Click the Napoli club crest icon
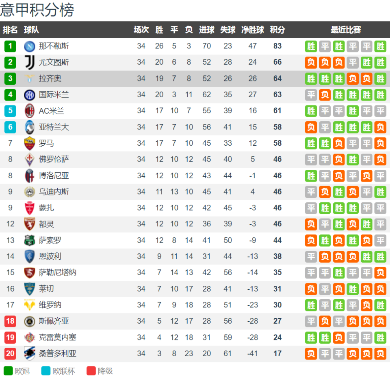The width and height of the screenshot is (390, 377). click(x=30, y=46)
